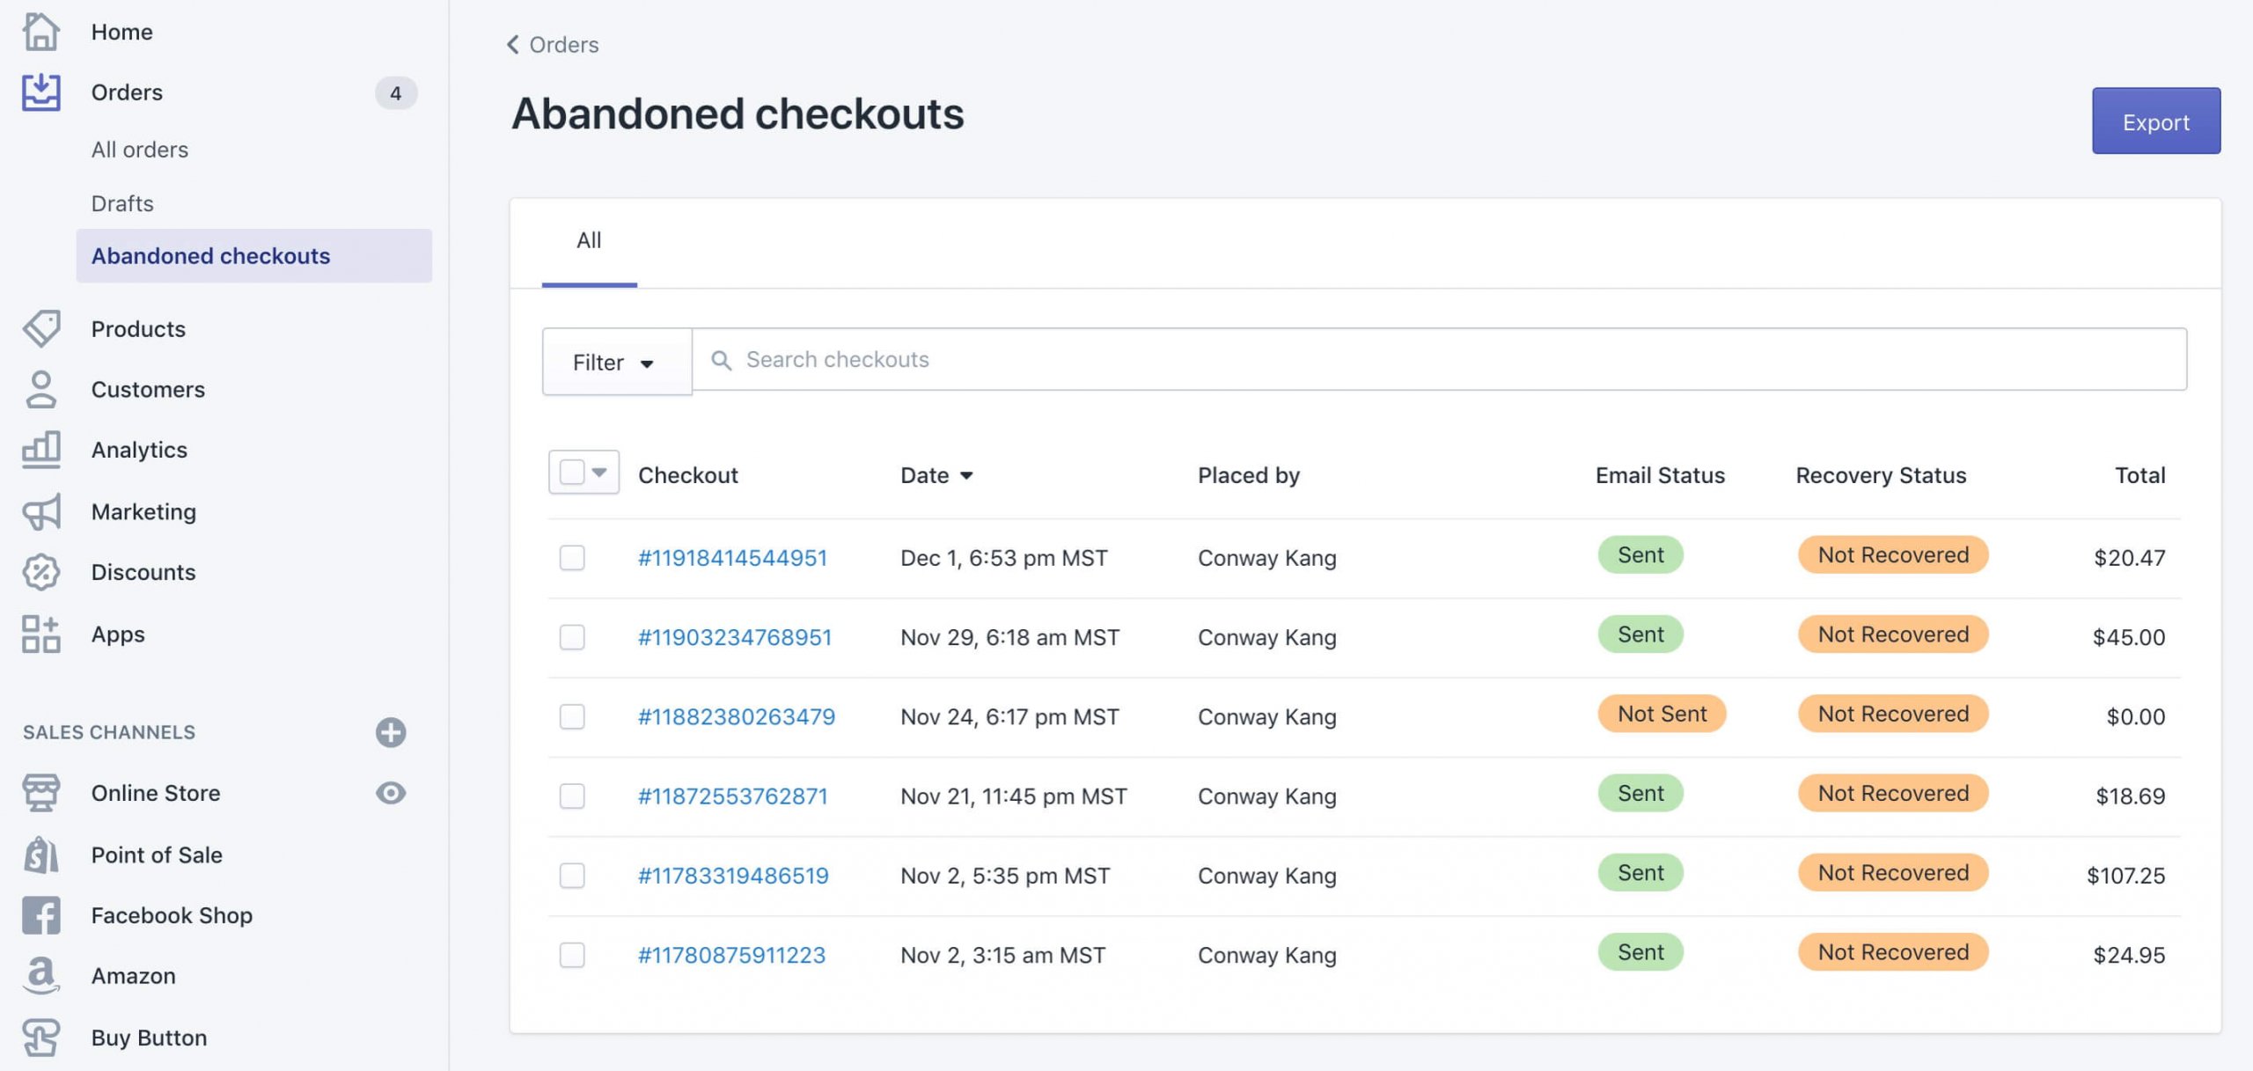Click the Amazon logo icon
This screenshot has height=1071, width=2253.
point(40,976)
